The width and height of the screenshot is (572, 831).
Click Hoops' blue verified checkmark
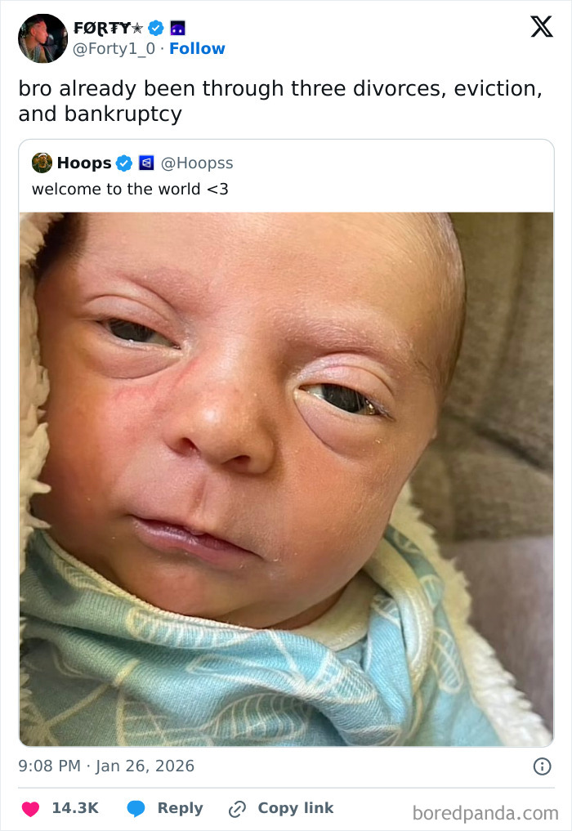pos(123,163)
